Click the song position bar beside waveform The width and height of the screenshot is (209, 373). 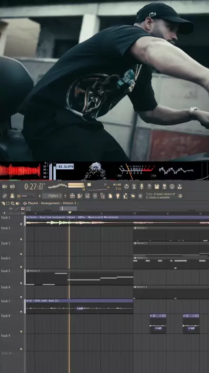(x=76, y=185)
